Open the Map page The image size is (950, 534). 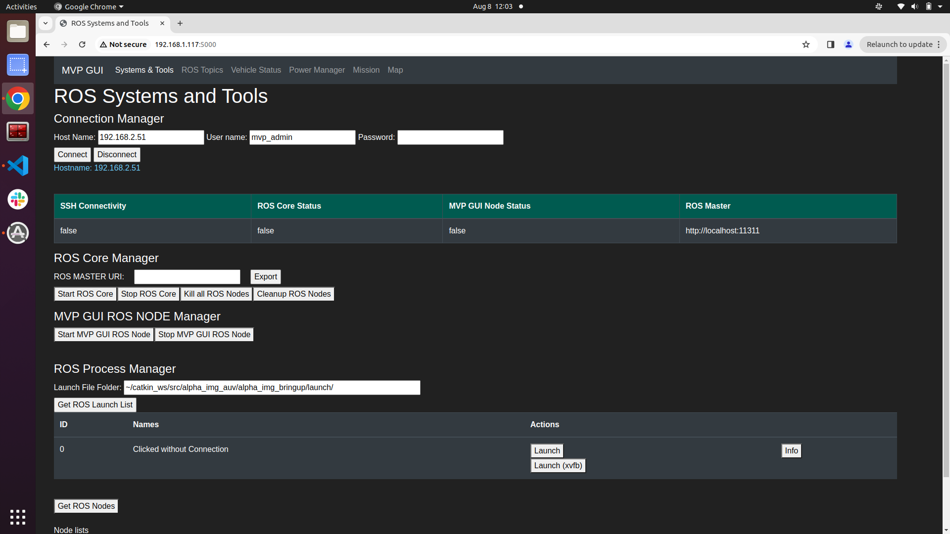tap(395, 70)
